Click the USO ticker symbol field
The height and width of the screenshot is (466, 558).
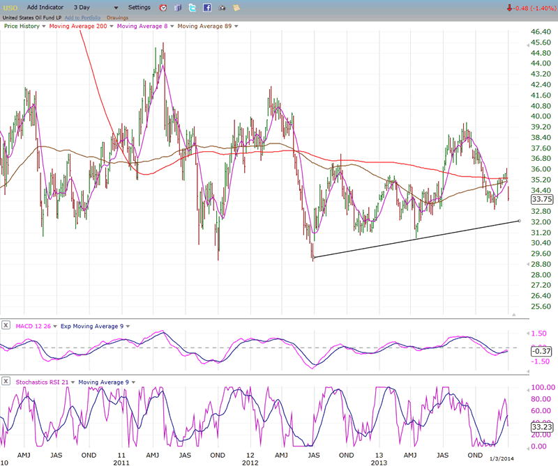tap(11, 7)
